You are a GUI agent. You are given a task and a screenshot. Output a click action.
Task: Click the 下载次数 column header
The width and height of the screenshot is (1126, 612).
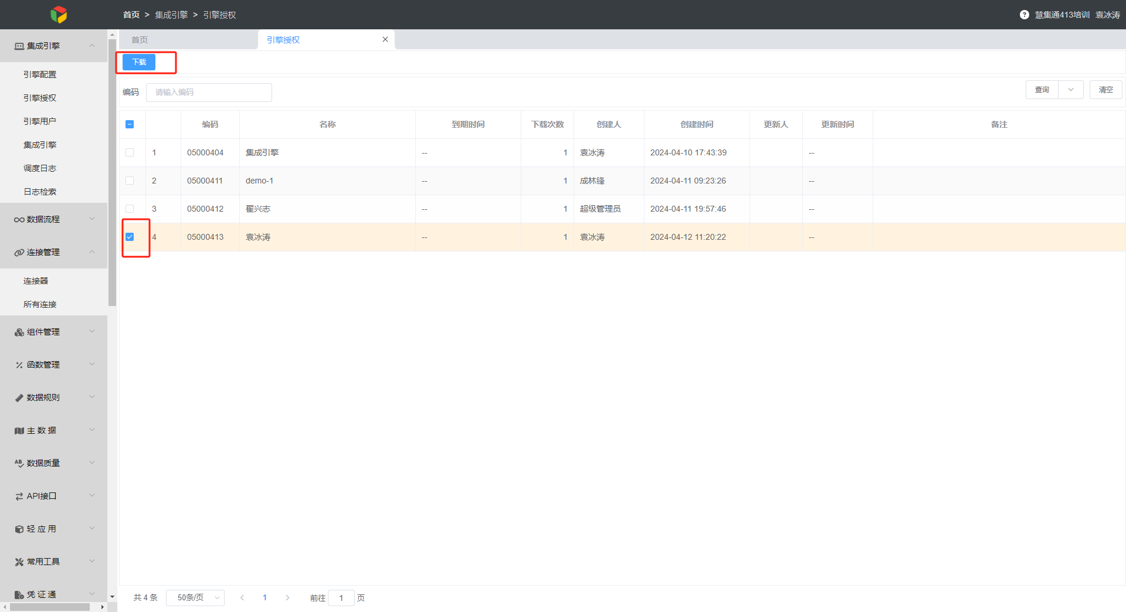point(547,124)
